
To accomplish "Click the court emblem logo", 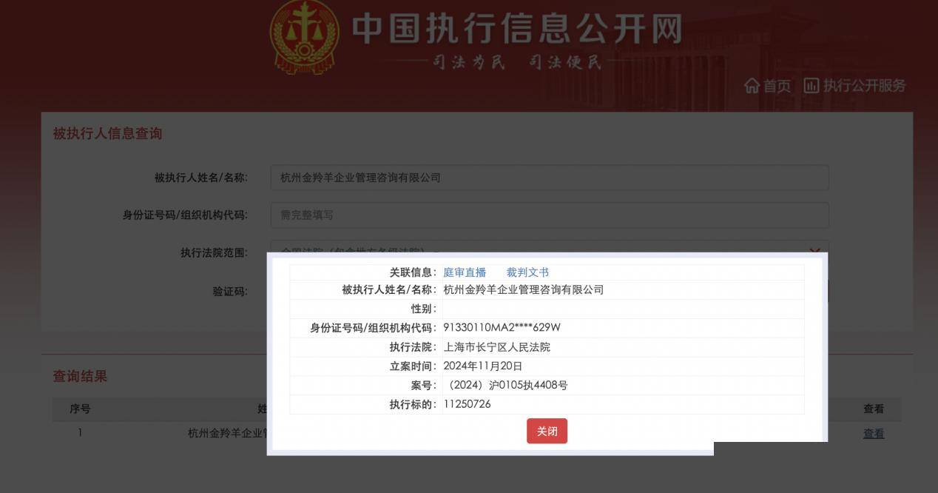I will pos(305,36).
